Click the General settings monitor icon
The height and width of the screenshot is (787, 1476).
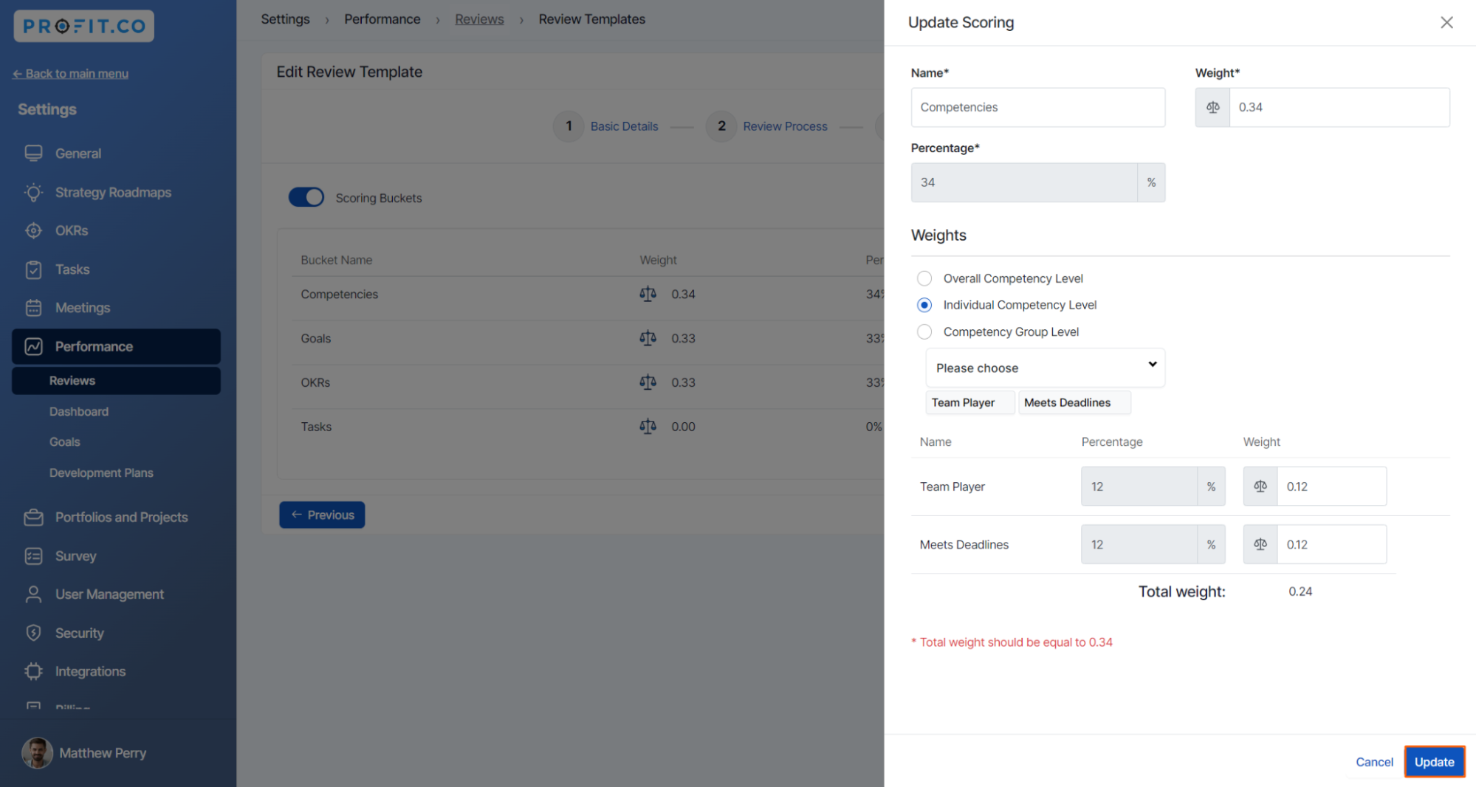click(x=33, y=154)
